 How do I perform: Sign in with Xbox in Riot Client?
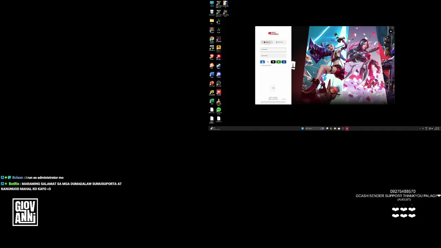278,62
